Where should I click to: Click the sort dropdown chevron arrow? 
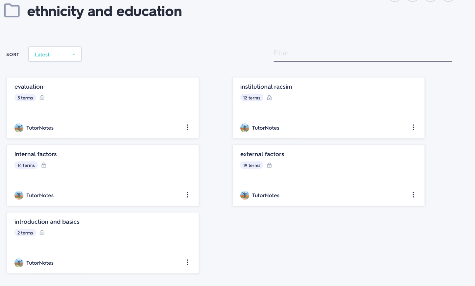point(74,55)
